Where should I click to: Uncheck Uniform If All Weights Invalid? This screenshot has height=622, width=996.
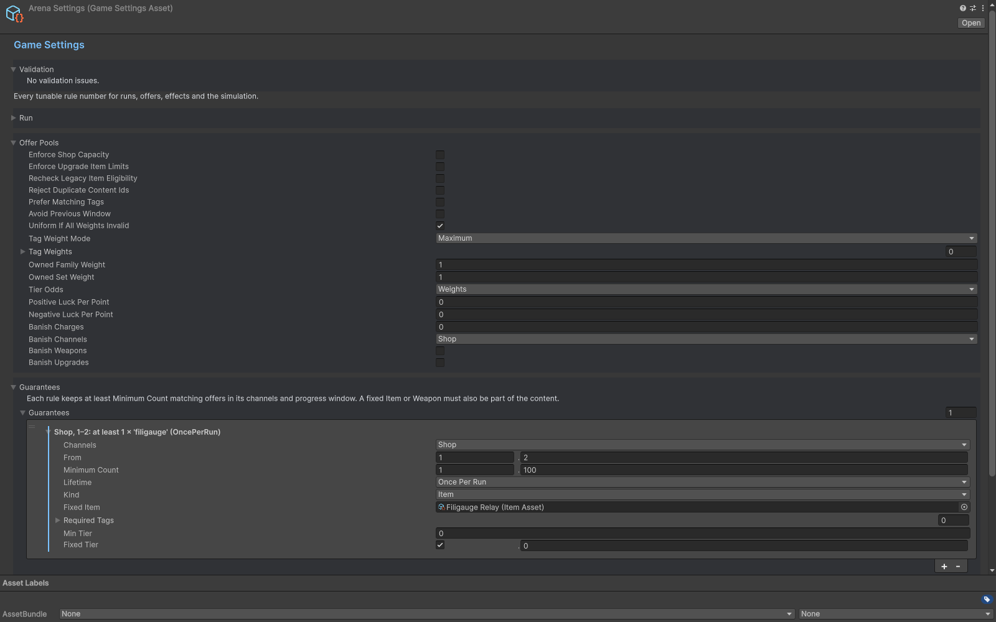[x=440, y=226]
